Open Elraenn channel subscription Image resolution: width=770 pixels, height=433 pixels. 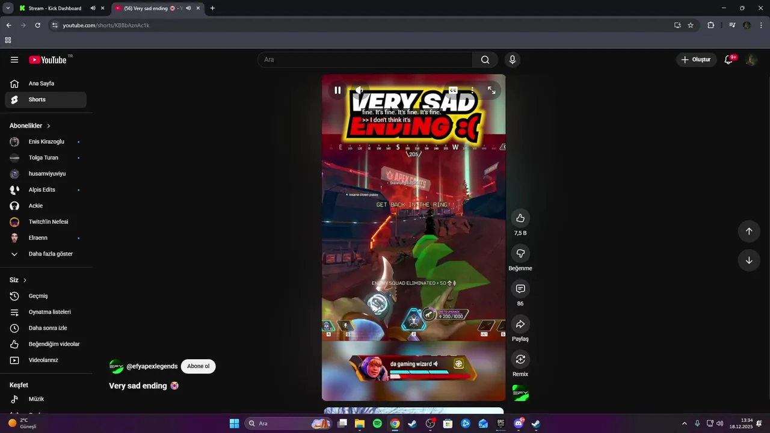click(x=46, y=238)
